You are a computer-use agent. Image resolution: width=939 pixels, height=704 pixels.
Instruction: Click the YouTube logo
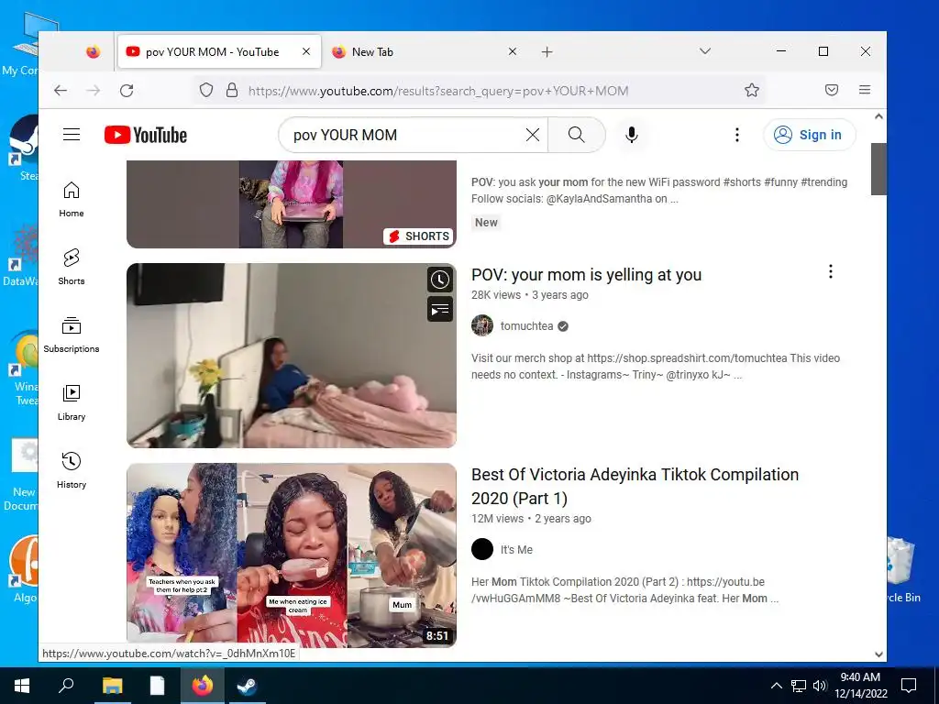pyautogui.click(x=146, y=136)
